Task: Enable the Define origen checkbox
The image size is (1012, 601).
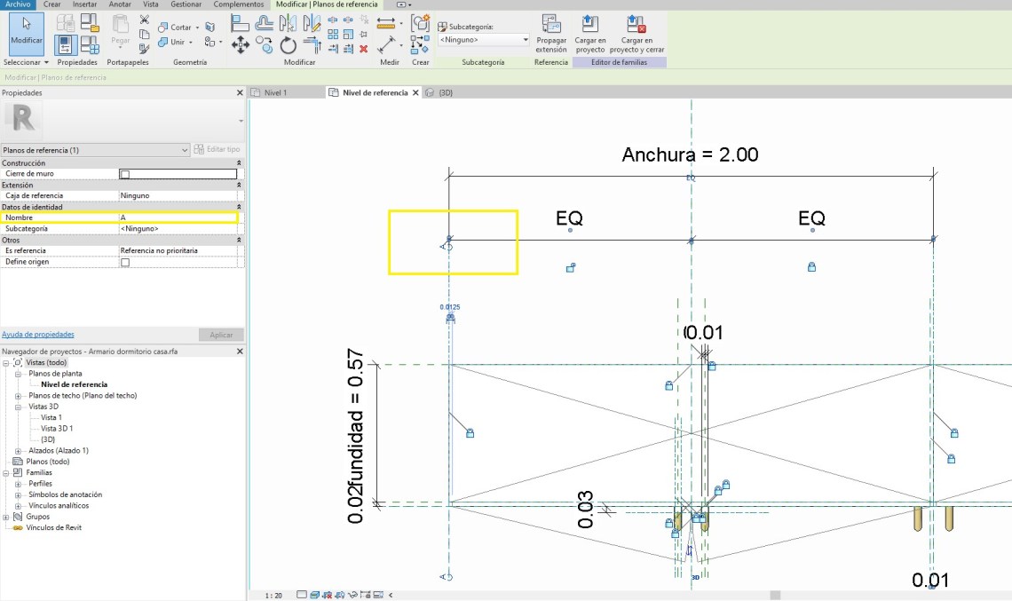Action: (x=125, y=263)
